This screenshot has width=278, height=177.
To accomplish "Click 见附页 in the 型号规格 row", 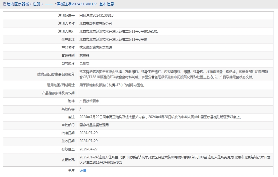I will click(x=84, y=64).
